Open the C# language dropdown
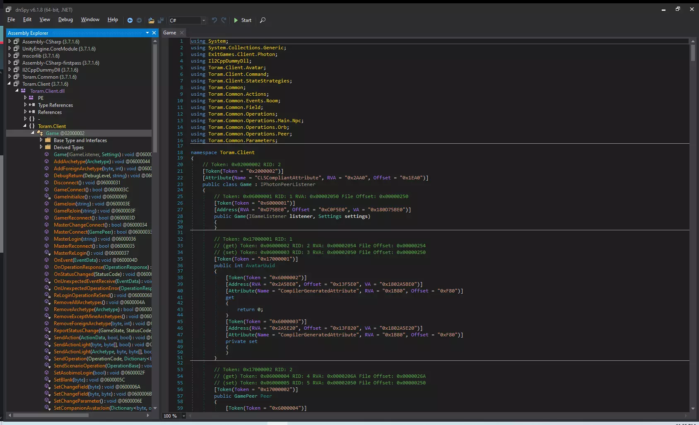Viewport: 699px width, 425px height. [203, 20]
